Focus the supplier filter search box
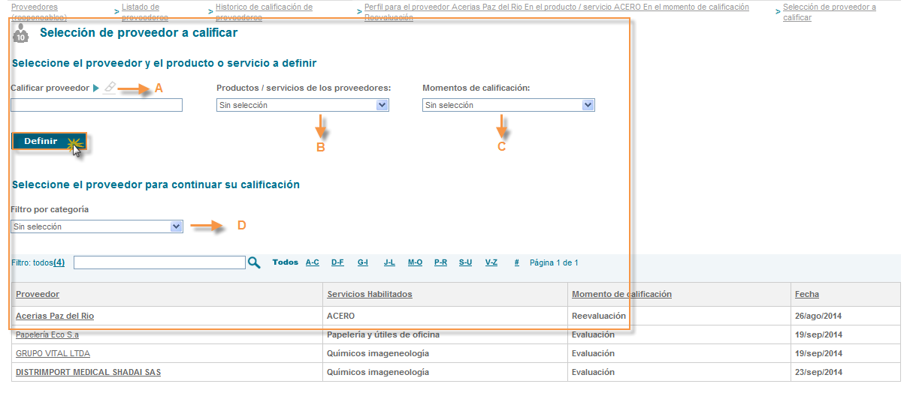 click(x=159, y=262)
